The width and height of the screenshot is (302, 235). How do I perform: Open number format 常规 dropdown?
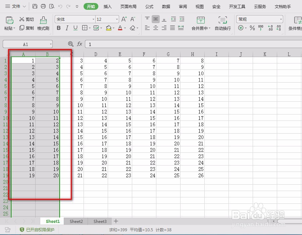[281, 19]
